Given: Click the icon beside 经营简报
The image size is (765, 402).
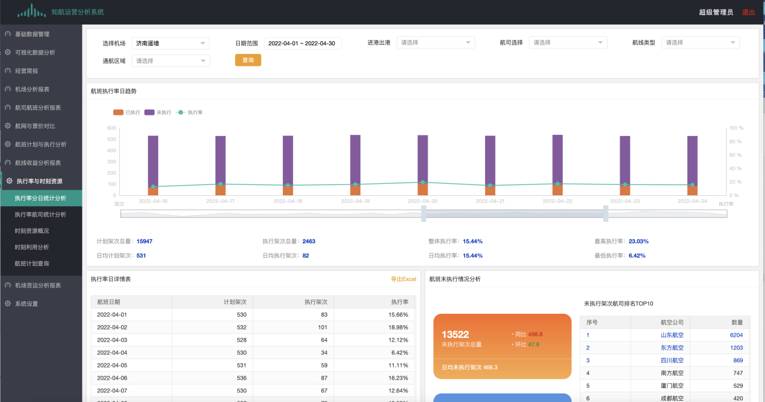Looking at the screenshot, I should [x=8, y=71].
